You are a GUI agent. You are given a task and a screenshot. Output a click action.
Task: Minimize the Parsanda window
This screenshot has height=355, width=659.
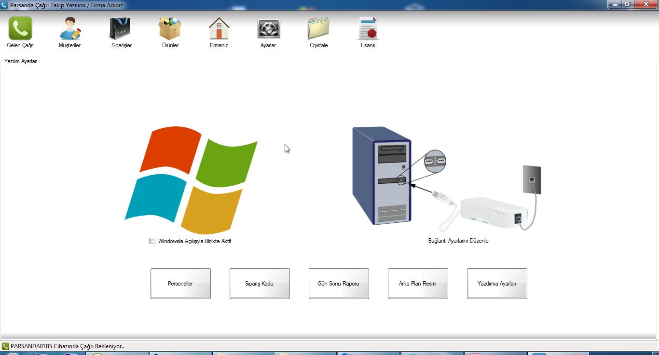[x=615, y=4]
